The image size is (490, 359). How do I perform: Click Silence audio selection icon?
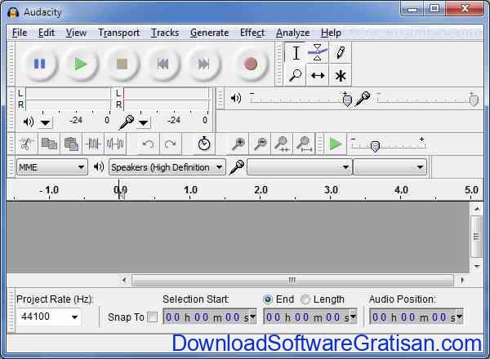point(115,144)
